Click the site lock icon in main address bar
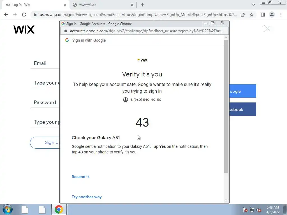 pos(35,15)
